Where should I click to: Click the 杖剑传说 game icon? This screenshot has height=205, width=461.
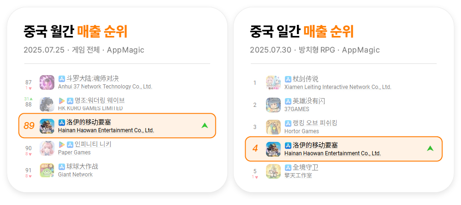(x=273, y=83)
